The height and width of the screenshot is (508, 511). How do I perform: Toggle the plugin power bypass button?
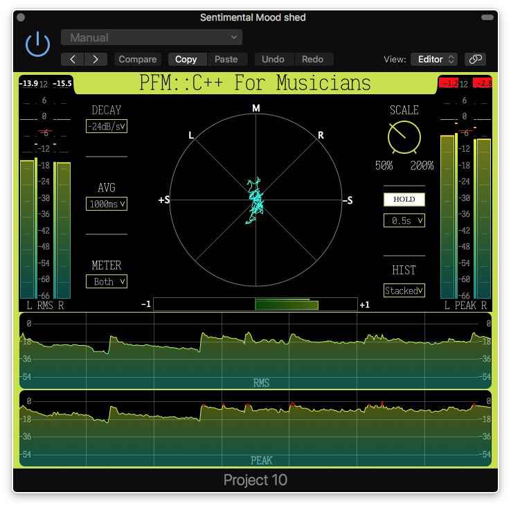[38, 44]
